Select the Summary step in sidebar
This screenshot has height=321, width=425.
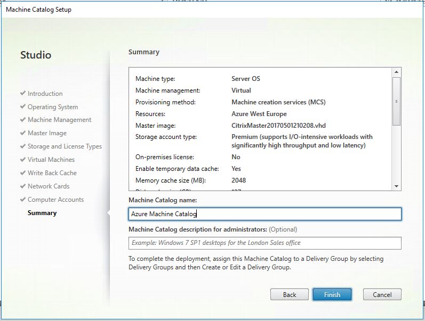pos(42,213)
